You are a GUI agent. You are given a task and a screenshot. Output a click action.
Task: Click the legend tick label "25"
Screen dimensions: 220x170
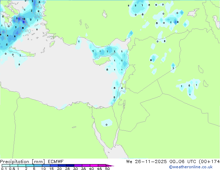point(67,169)
